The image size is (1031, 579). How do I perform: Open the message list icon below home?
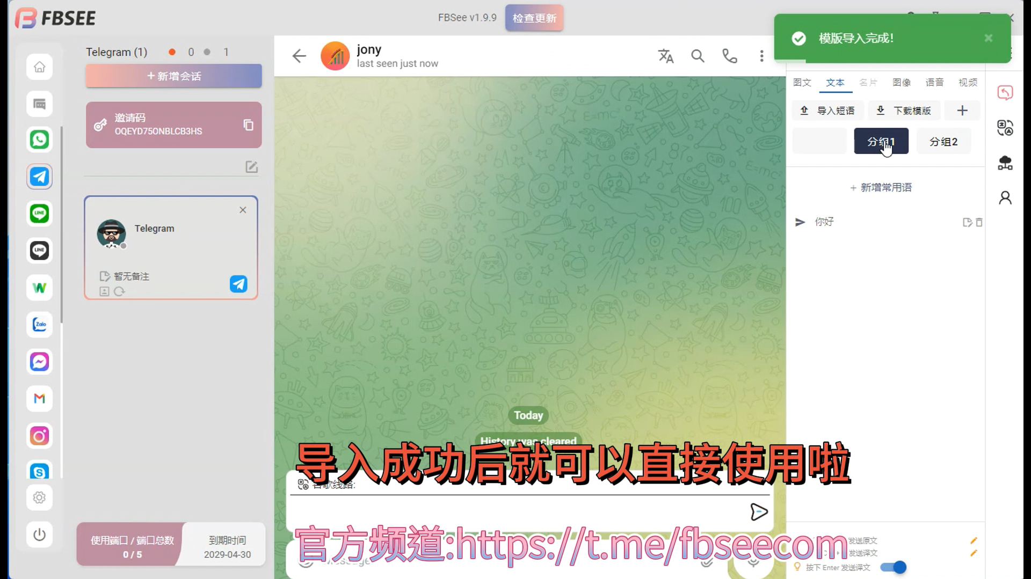39,104
